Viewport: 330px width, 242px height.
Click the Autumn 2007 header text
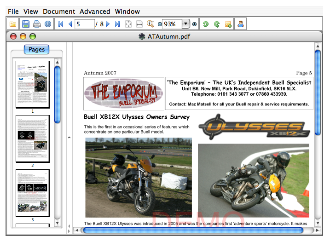pos(100,73)
